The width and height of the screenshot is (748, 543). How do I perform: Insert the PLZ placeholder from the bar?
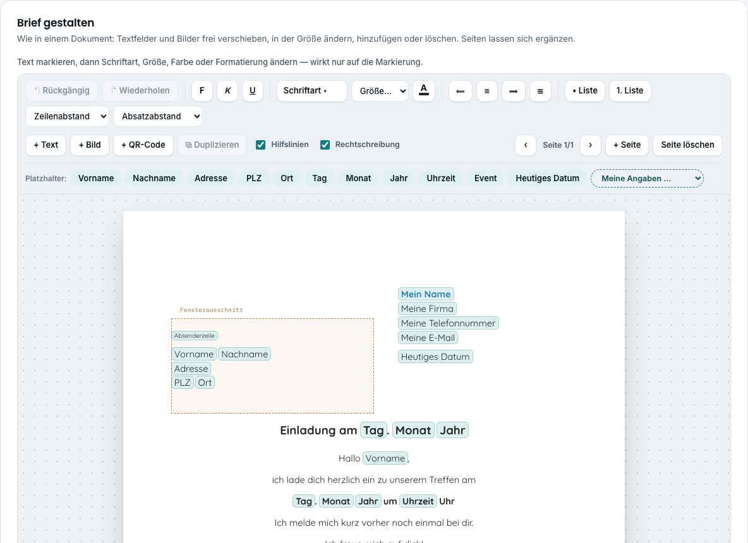pos(254,178)
